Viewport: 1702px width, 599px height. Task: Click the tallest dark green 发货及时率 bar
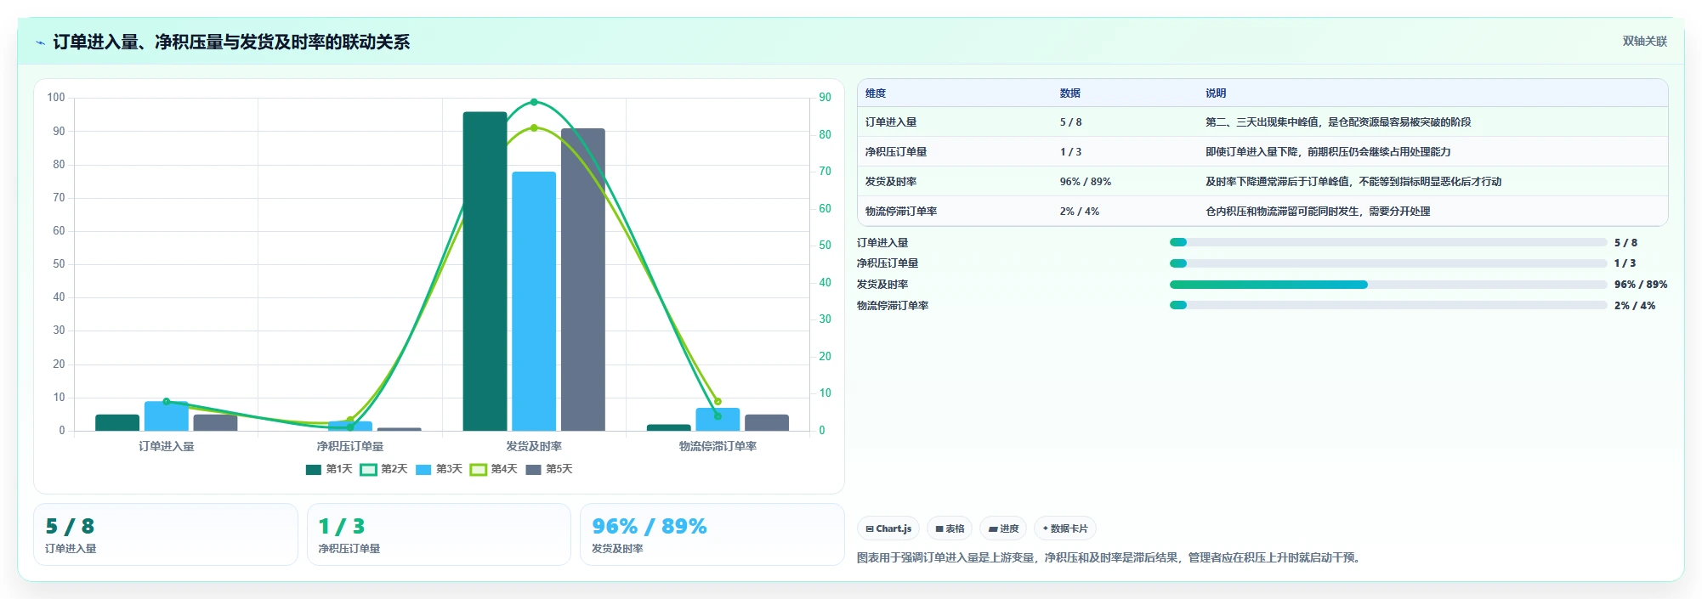485,271
